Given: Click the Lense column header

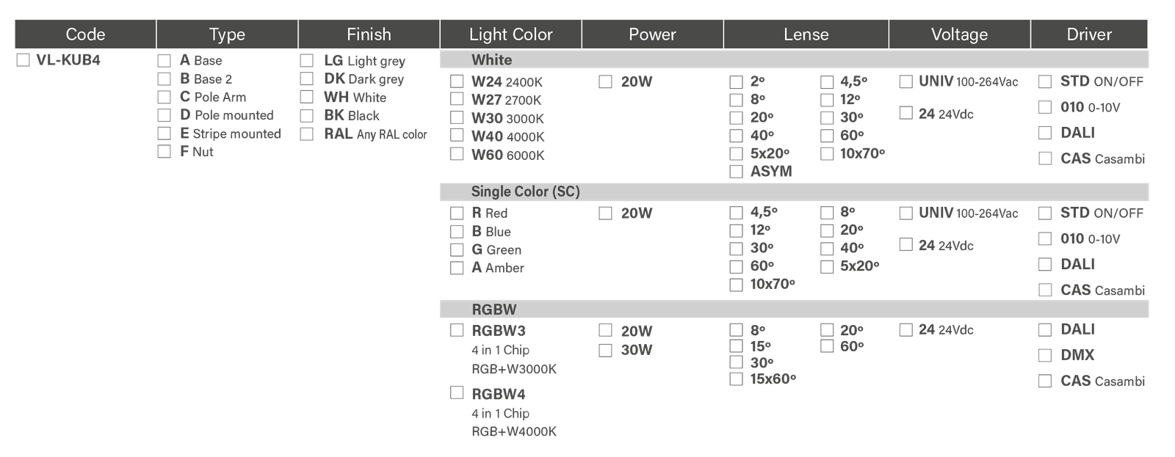Looking at the screenshot, I should click(806, 34).
